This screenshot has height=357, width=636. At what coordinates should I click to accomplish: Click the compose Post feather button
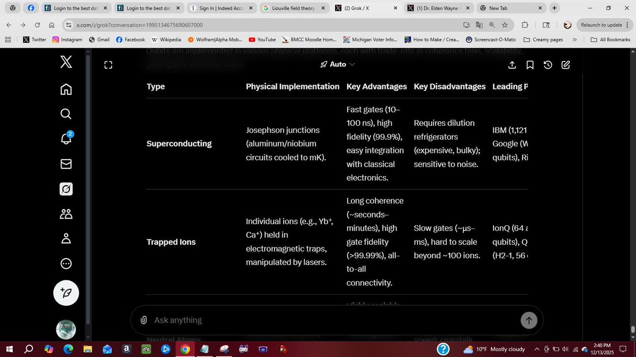[x=66, y=293]
